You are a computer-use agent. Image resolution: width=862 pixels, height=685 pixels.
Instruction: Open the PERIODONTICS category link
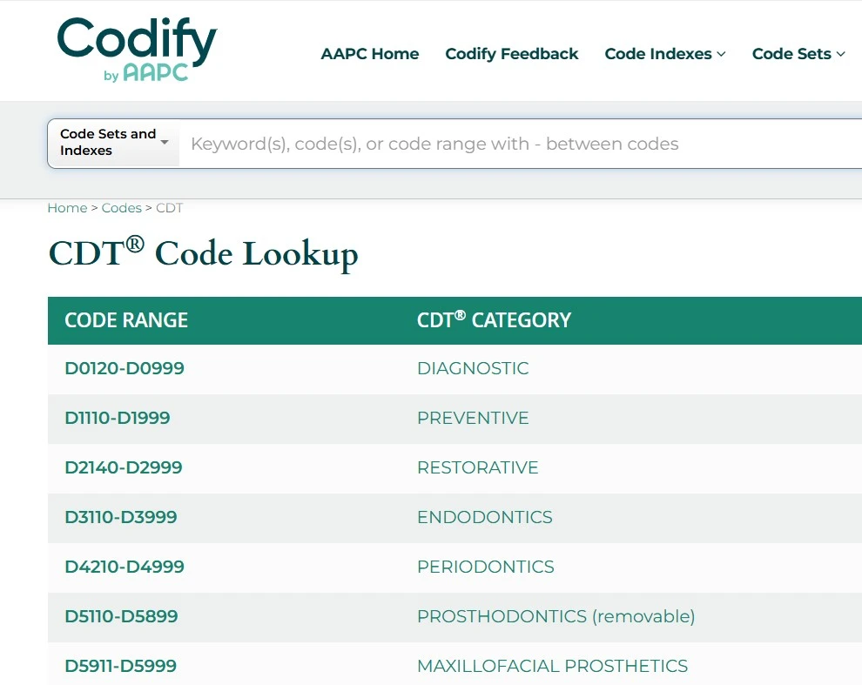coord(485,567)
